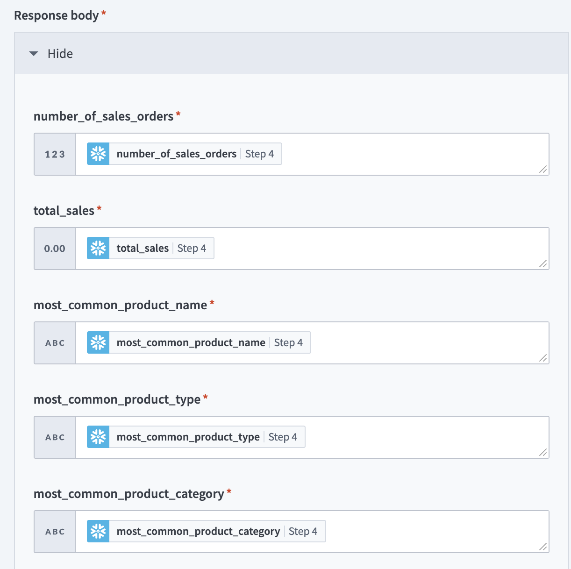Screen dimensions: 571x569
Task: Click resize handle of number_of_sales_orders field
Action: coord(543,170)
